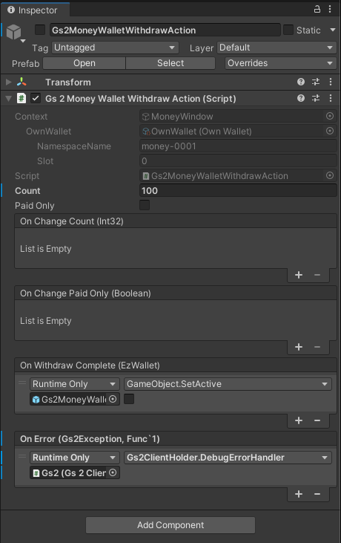Remove entry from On Withdraw Complete list

coord(317,420)
